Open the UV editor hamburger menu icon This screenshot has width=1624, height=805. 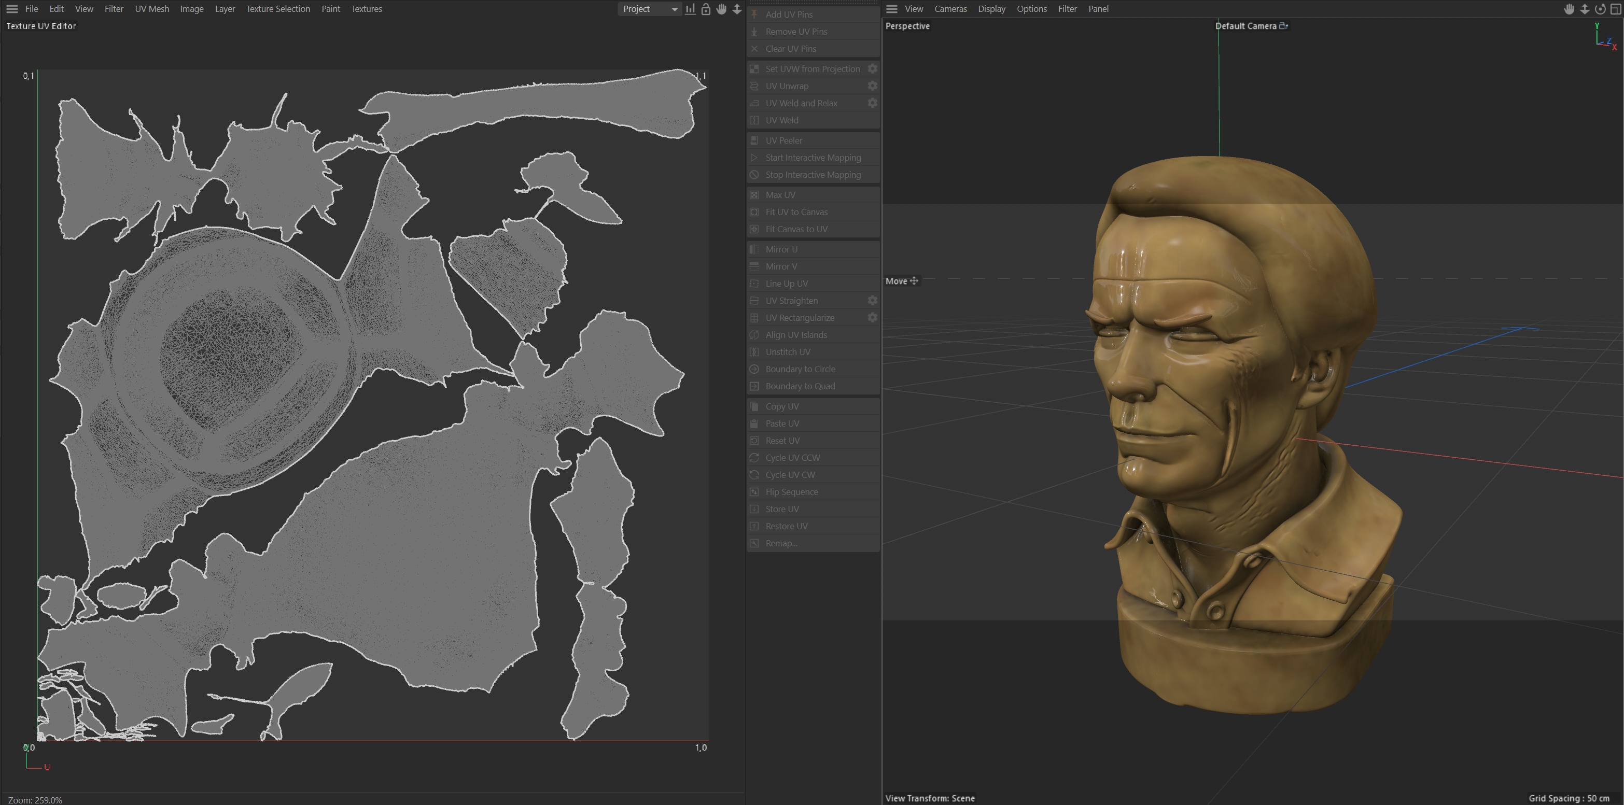(x=12, y=9)
